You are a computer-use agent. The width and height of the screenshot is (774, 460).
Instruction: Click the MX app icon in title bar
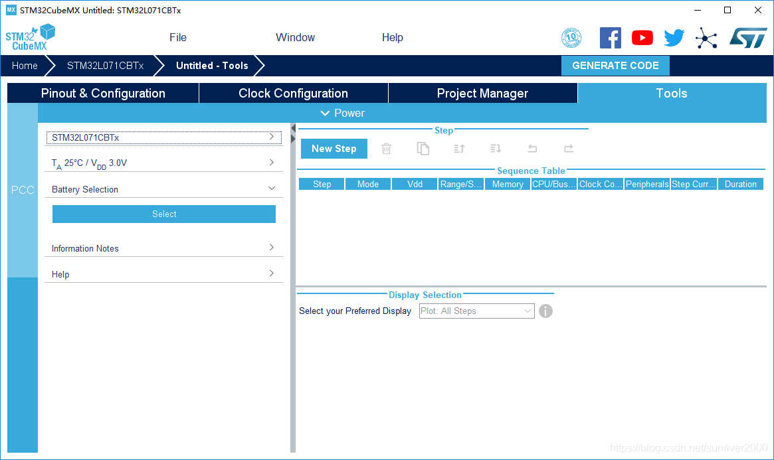click(x=11, y=10)
